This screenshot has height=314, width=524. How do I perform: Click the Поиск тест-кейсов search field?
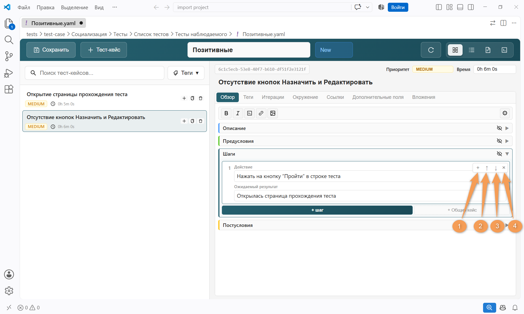point(94,73)
